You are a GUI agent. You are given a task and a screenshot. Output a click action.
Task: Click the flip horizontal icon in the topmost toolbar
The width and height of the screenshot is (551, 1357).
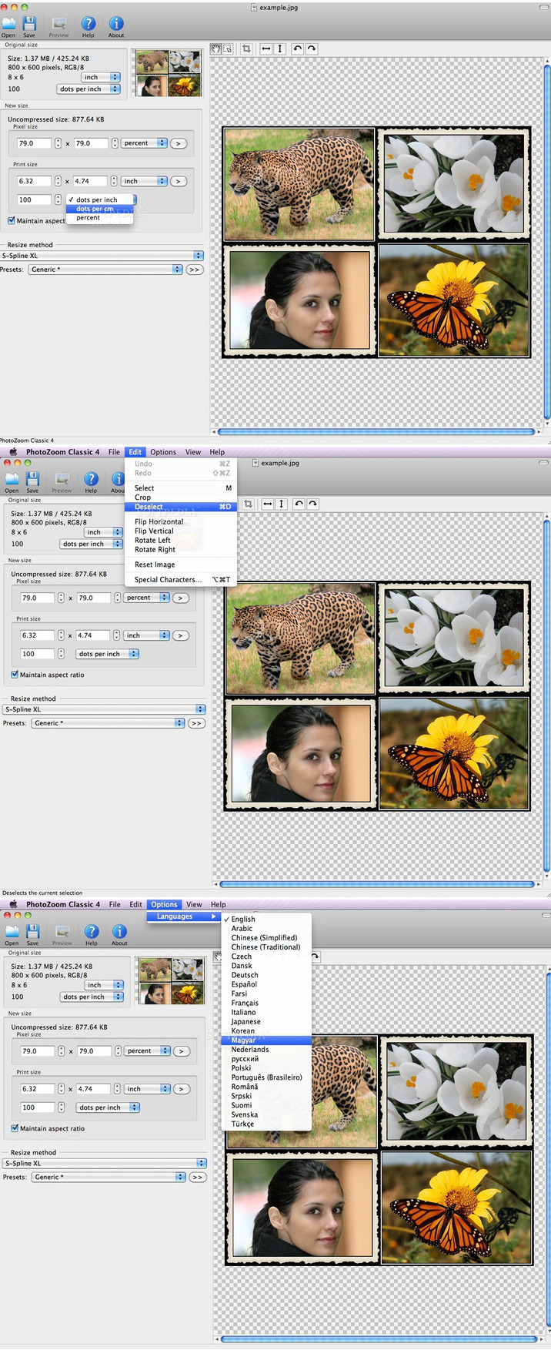pyautogui.click(x=266, y=49)
